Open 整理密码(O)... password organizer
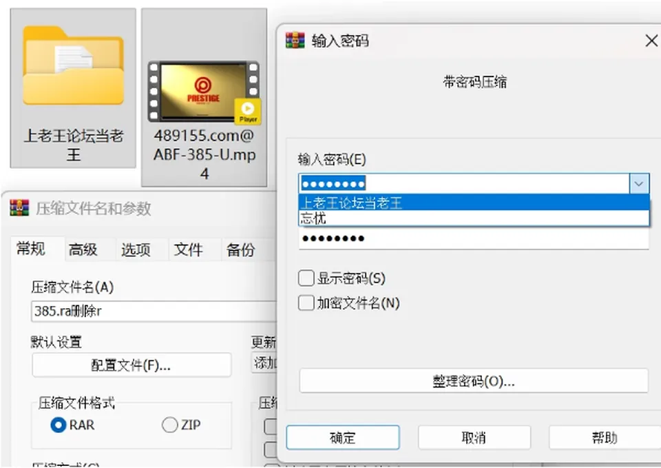This screenshot has width=661, height=468. [474, 381]
